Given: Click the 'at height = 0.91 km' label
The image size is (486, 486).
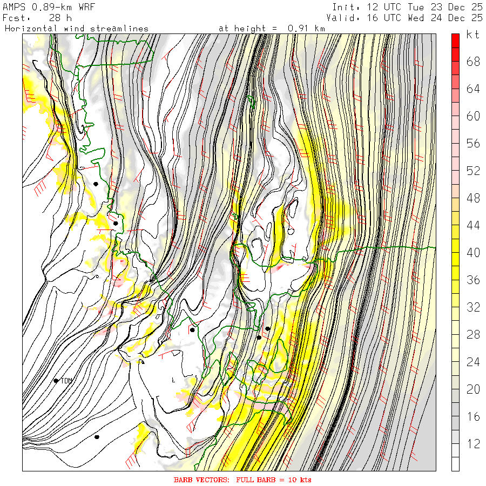Looking at the screenshot, I should click(272, 29).
